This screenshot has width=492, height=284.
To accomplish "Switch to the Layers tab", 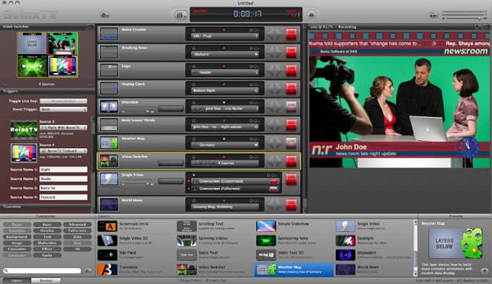I will point(17,280).
